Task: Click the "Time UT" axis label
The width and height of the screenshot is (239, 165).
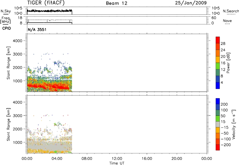Action: [117, 163]
